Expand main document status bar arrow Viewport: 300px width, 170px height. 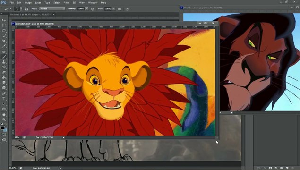tap(60, 168)
